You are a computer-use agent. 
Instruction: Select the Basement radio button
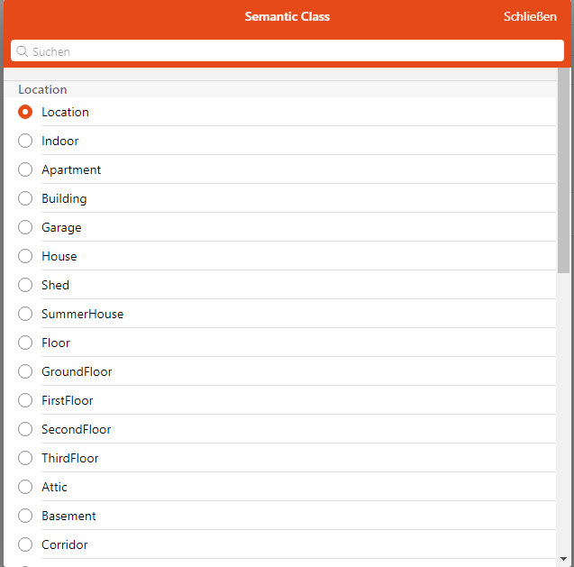[x=25, y=516]
